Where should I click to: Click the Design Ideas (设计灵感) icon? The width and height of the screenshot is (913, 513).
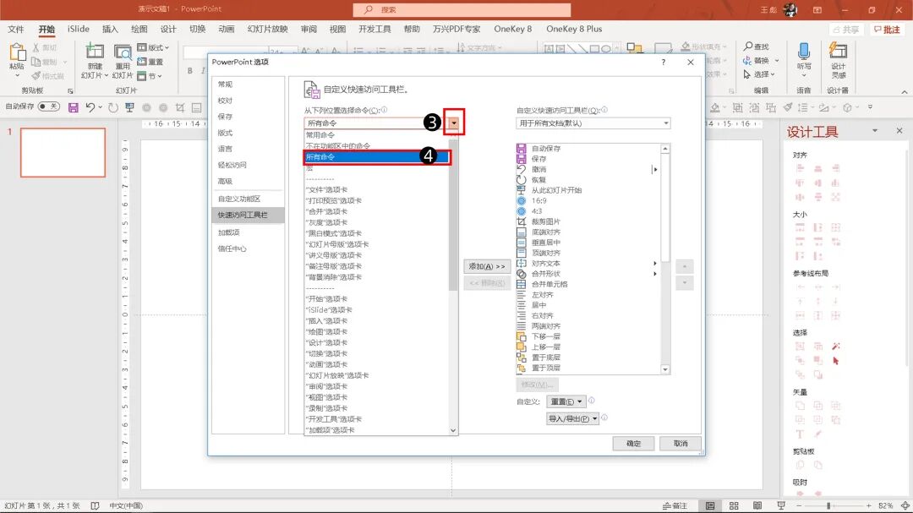pyautogui.click(x=838, y=52)
